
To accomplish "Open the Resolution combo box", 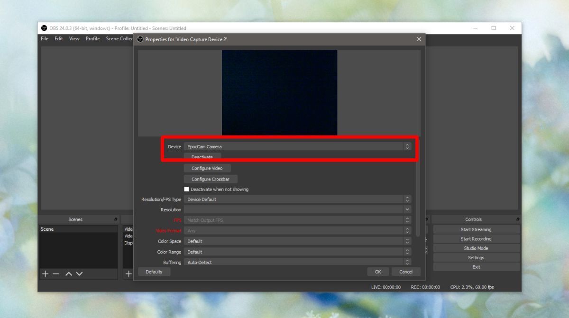I will [x=297, y=210].
